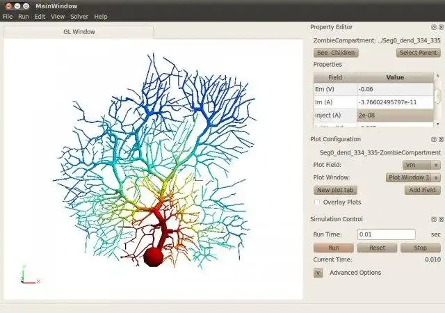Click the MainWindow title text

(x=56, y=6)
